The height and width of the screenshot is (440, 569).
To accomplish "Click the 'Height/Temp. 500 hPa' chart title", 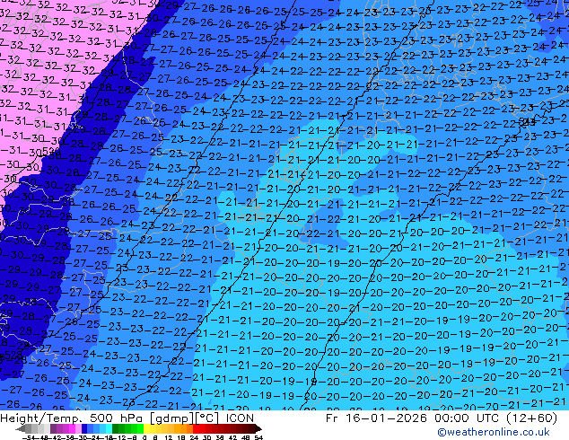I will point(70,418).
